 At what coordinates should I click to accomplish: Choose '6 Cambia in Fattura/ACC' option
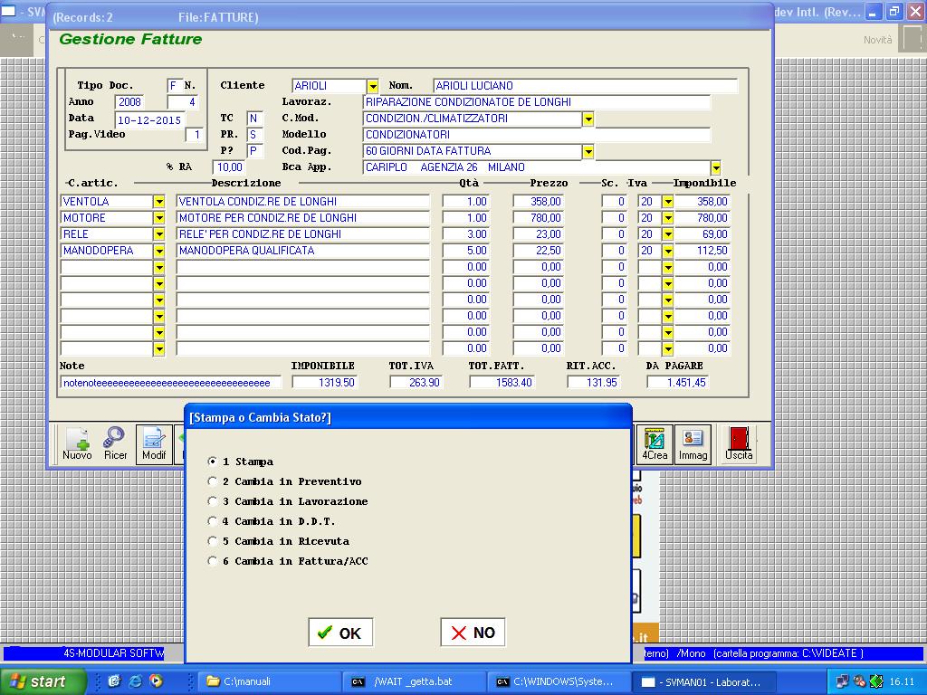pos(212,561)
